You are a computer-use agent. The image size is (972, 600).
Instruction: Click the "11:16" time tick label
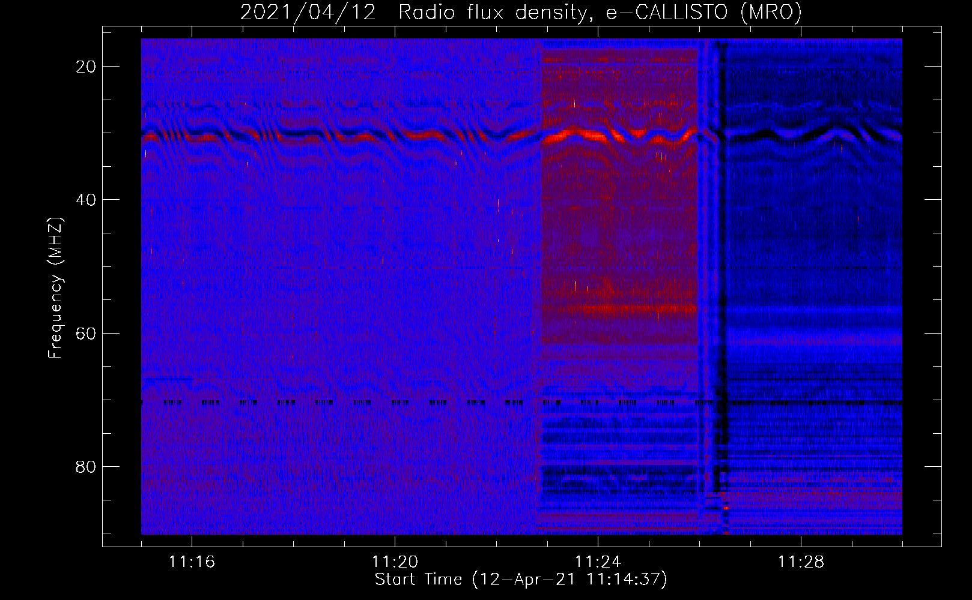(x=192, y=562)
